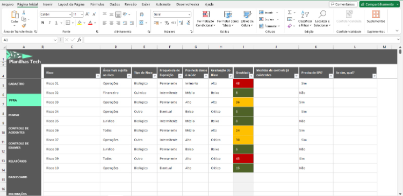Image resolution: width=403 pixels, height=196 pixels.
Task: Click the Localizar e Selecionar magnifier
Action: coord(322,14)
